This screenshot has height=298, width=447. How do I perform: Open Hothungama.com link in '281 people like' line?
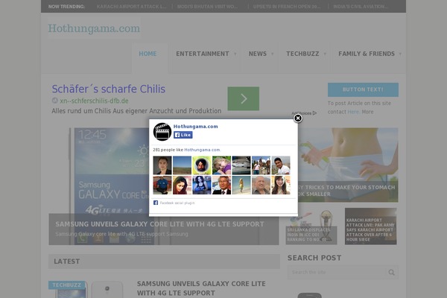(x=202, y=150)
